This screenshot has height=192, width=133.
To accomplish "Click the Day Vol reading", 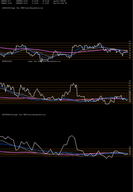I will pos(60,3).
